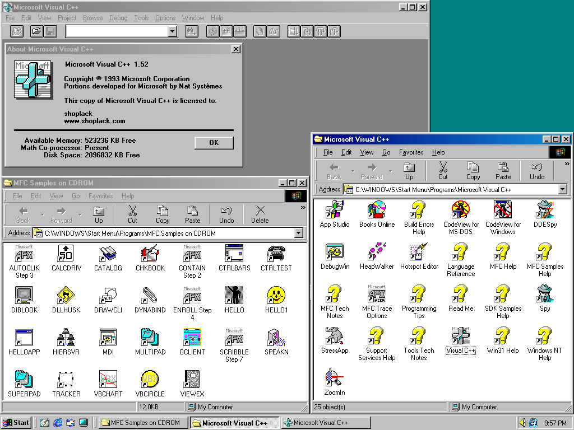Click Save icon in Visual C++ toolbar

pos(50,31)
